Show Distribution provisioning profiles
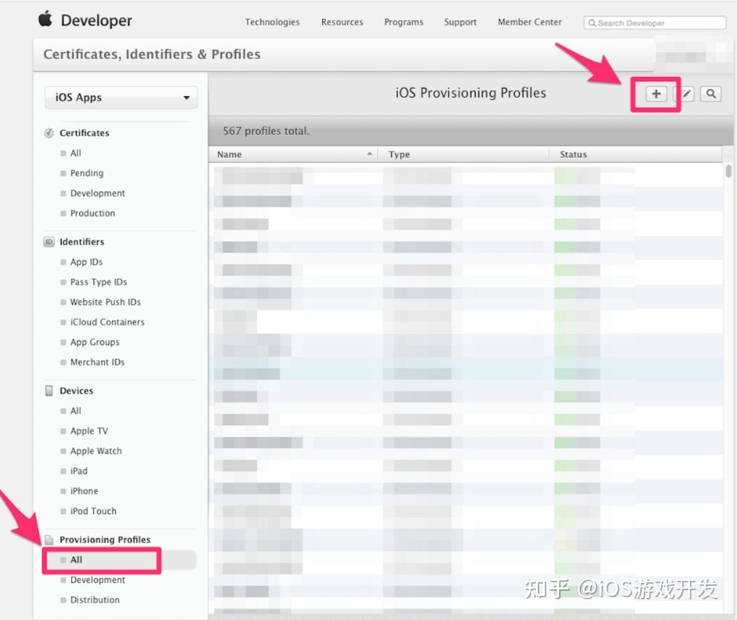The width and height of the screenshot is (737, 620). [95, 600]
